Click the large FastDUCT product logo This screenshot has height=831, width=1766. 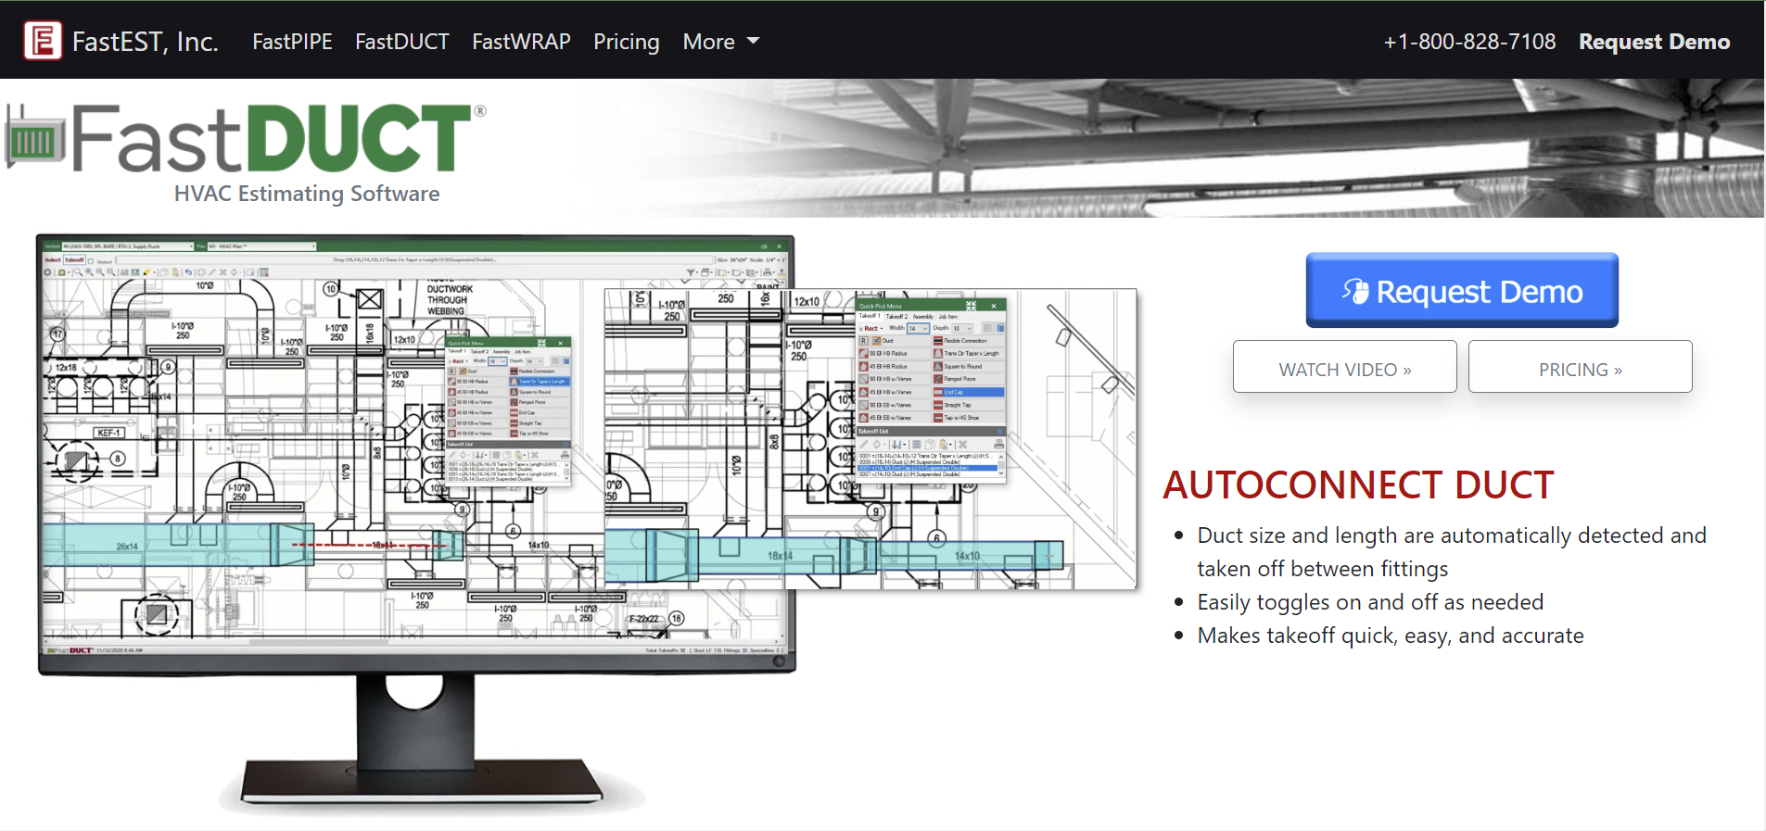(246, 139)
